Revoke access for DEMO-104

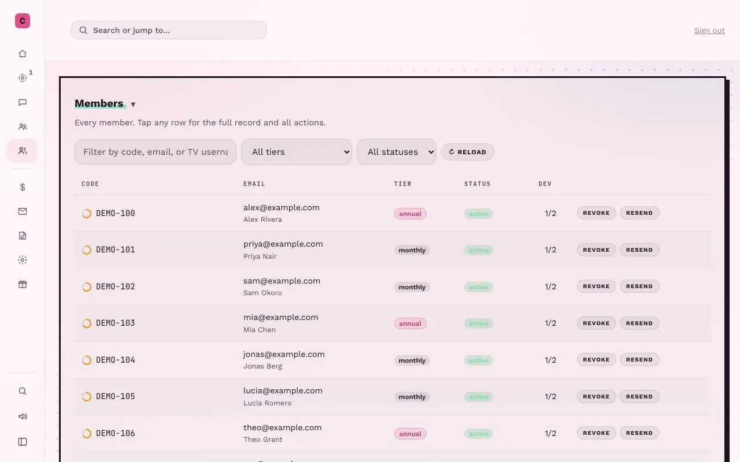coord(597,360)
